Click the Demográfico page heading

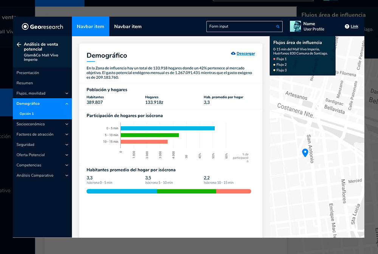tap(107, 56)
